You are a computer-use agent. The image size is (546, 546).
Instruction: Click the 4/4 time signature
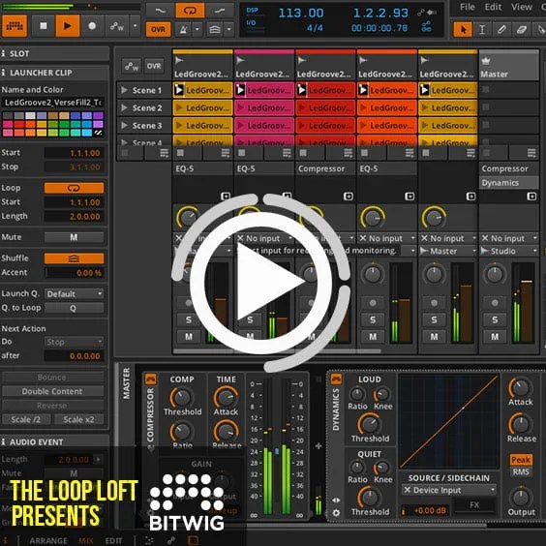[x=315, y=28]
